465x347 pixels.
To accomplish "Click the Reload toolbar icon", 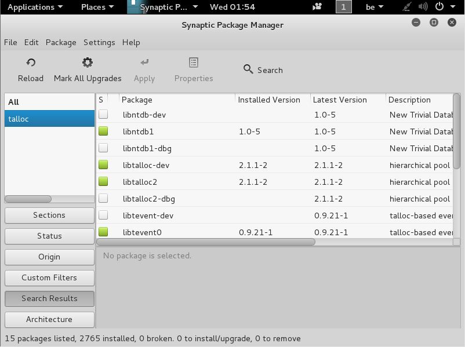I will click(x=31, y=63).
